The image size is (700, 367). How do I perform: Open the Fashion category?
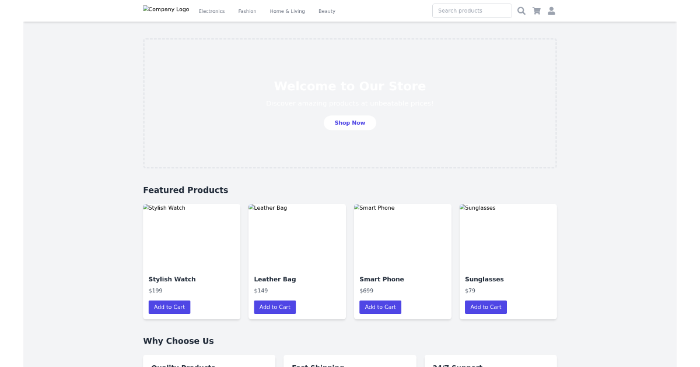(x=247, y=11)
